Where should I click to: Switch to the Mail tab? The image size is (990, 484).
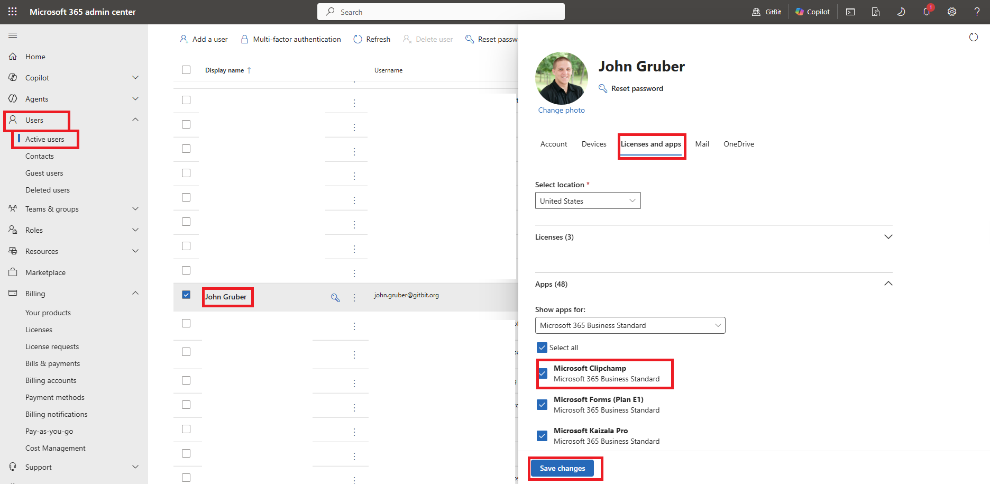702,144
